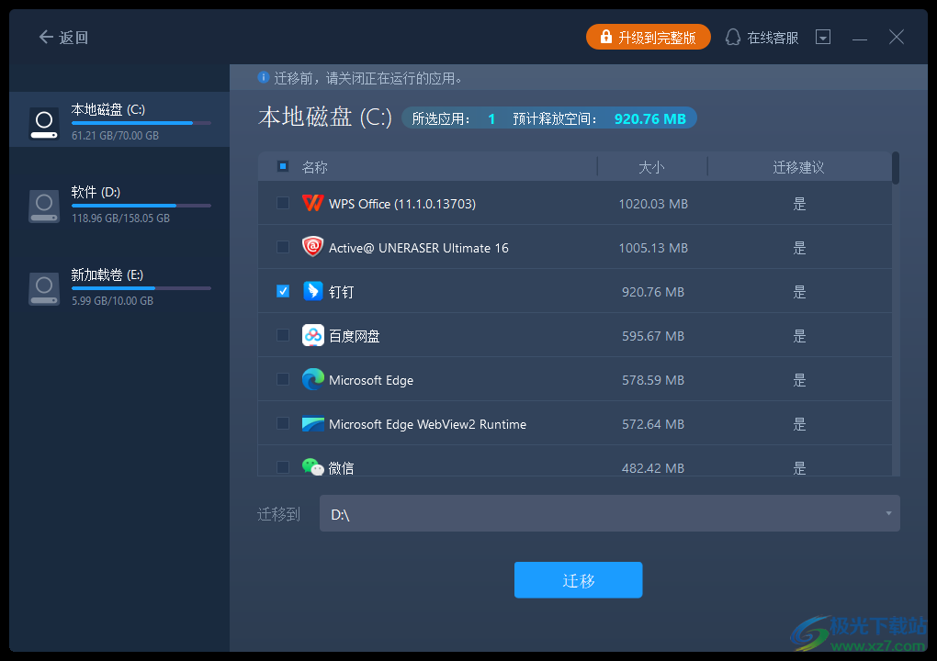Toggle the select-all checkbox in header

tap(283, 166)
